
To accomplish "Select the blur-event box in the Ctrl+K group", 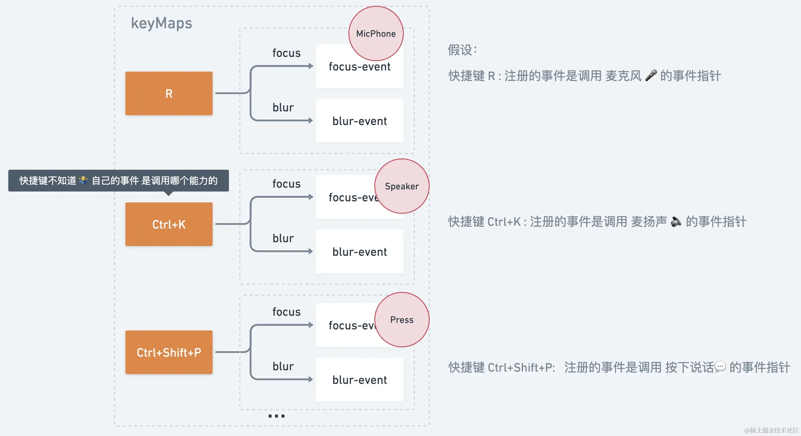I will (x=360, y=252).
